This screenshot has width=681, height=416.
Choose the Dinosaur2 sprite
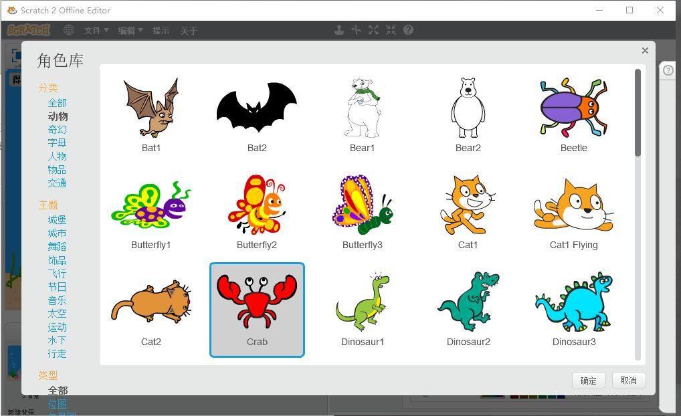pos(468,310)
